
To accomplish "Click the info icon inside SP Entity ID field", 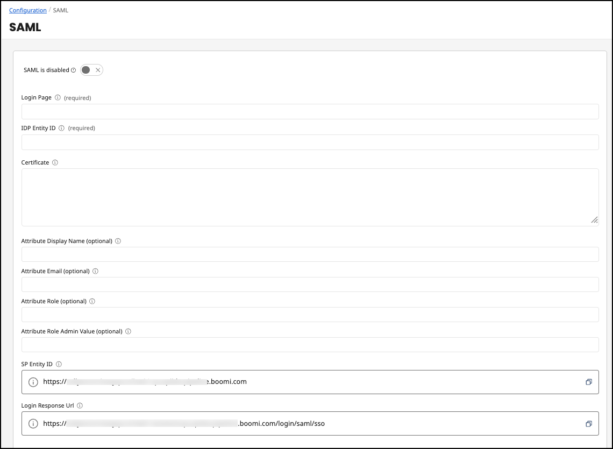I will [x=33, y=382].
